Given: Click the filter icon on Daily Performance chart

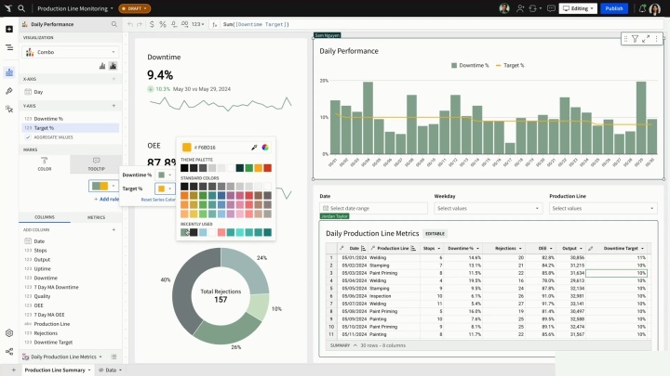Looking at the screenshot, I should coord(635,39).
